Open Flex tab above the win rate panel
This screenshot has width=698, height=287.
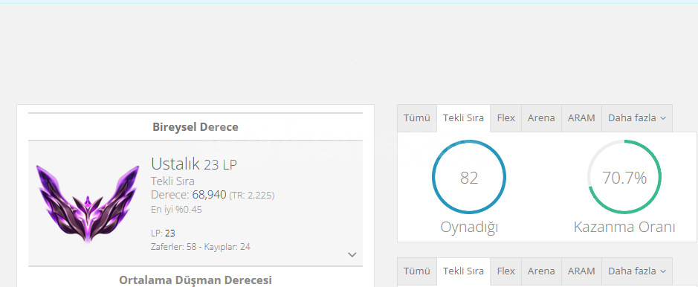[505, 118]
